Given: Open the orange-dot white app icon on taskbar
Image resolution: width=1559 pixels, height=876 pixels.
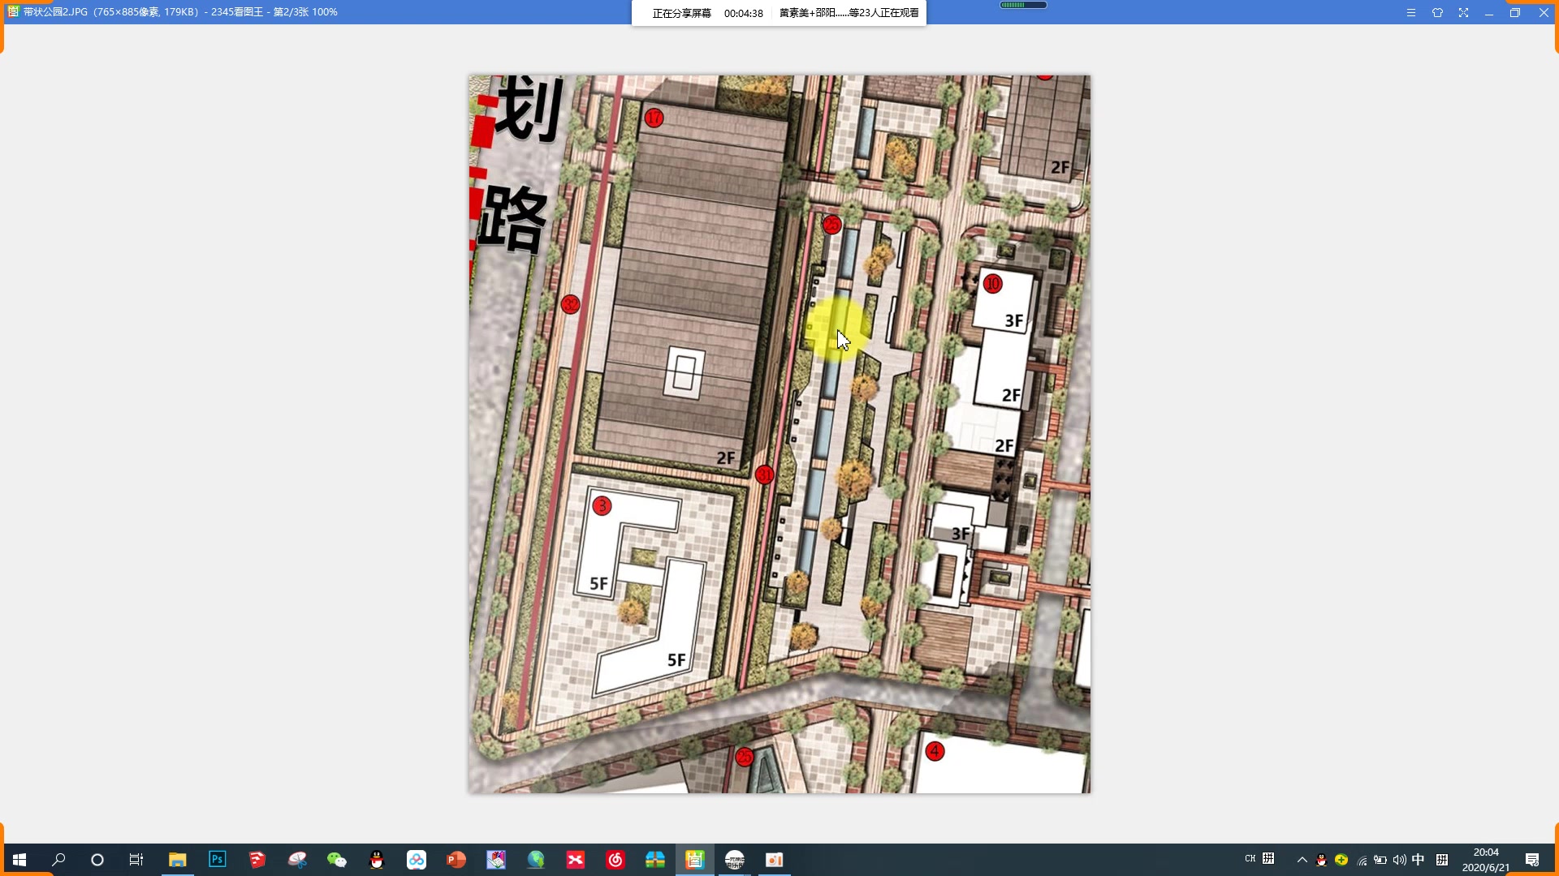Looking at the screenshot, I should pyautogui.click(x=775, y=860).
